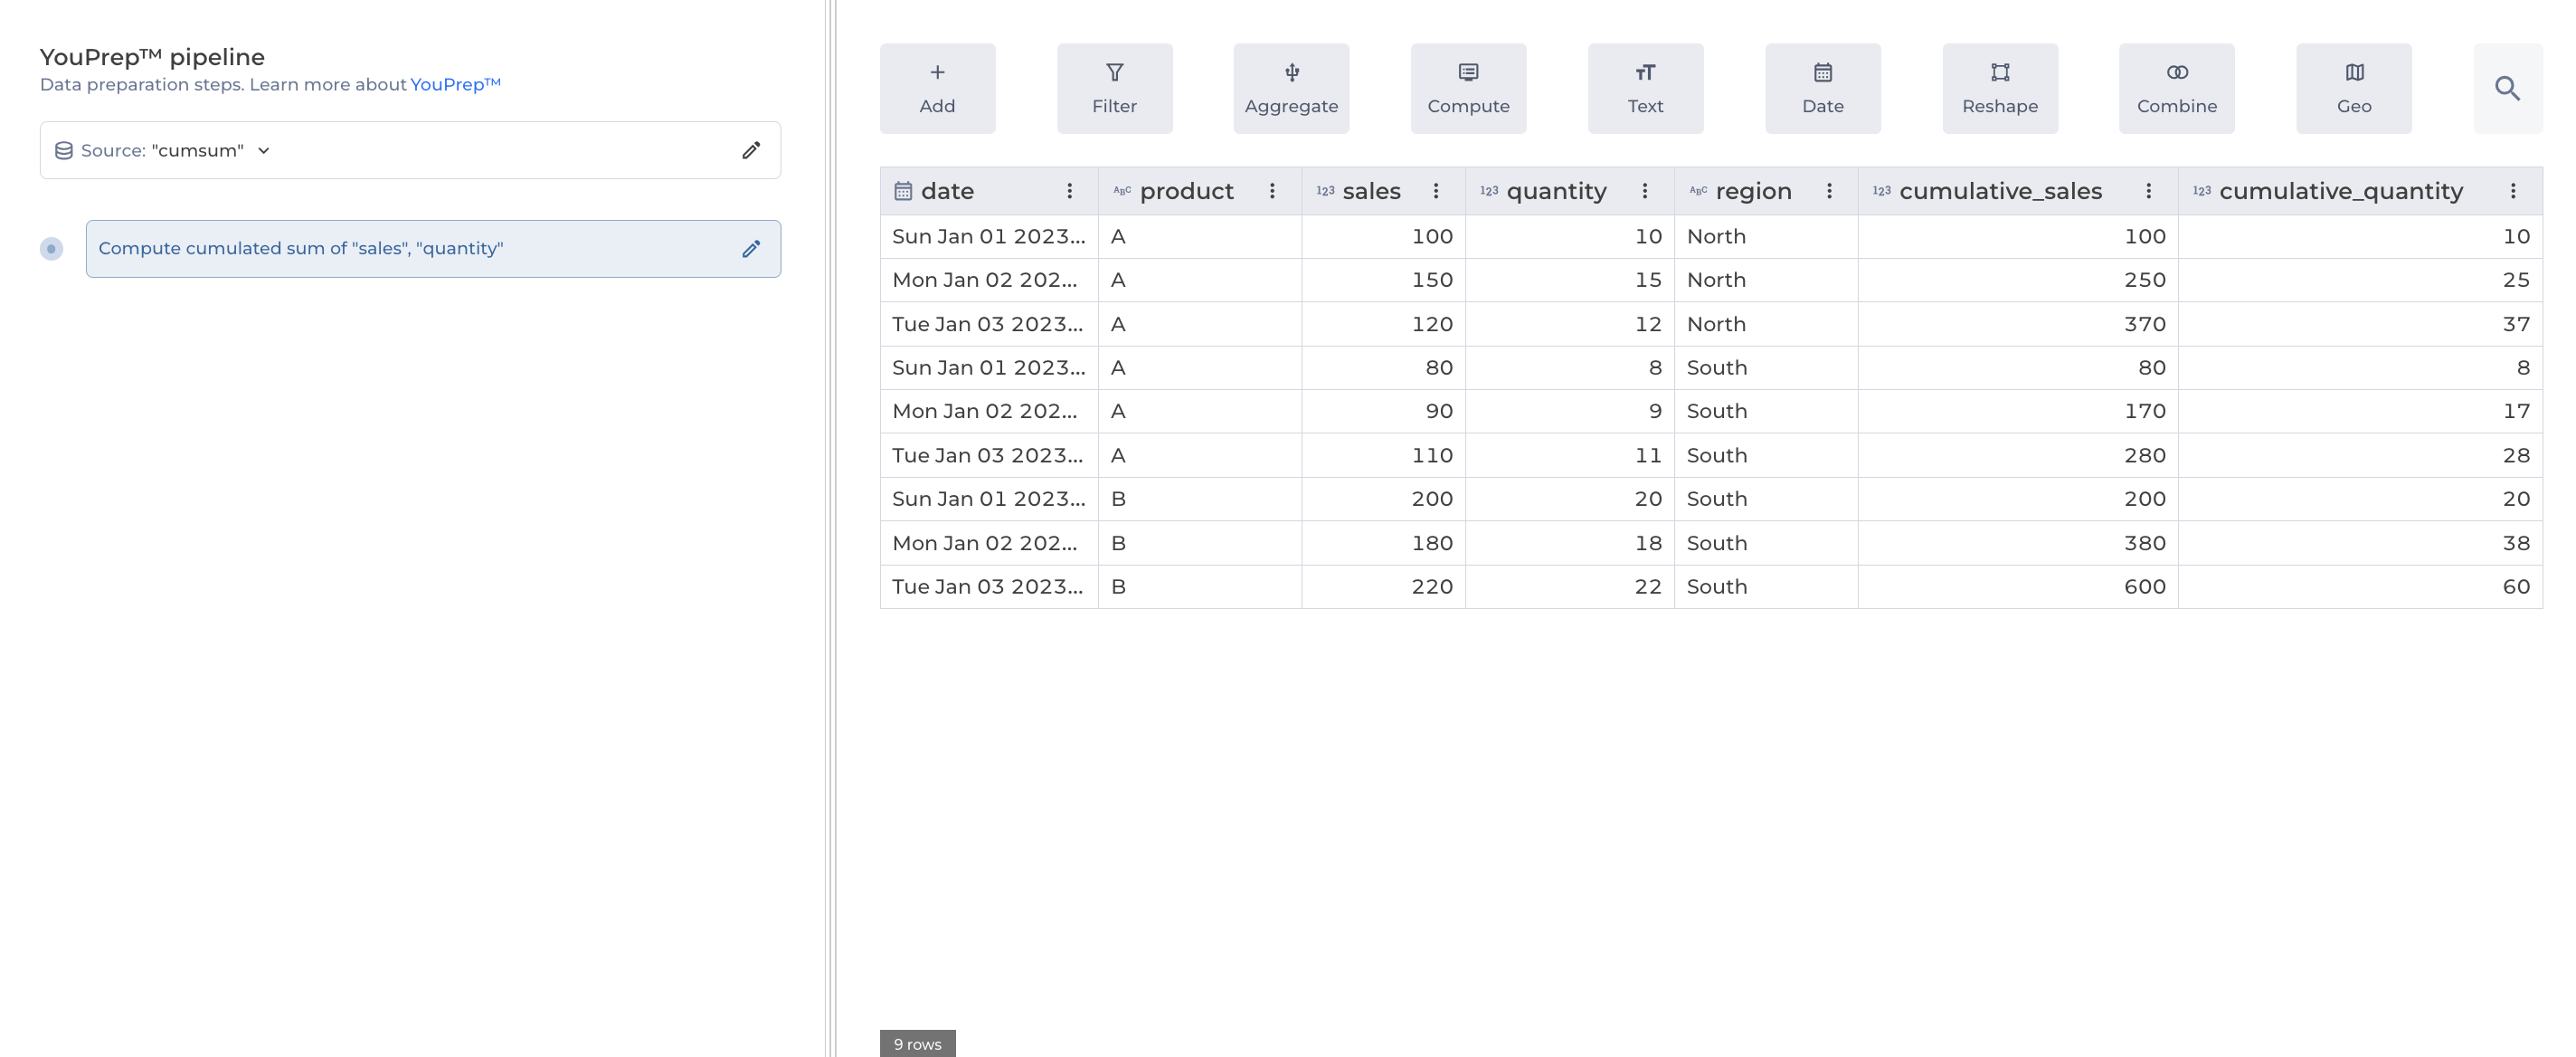Click the search magnifier button
The width and height of the screenshot is (2576, 1057).
coord(2506,88)
